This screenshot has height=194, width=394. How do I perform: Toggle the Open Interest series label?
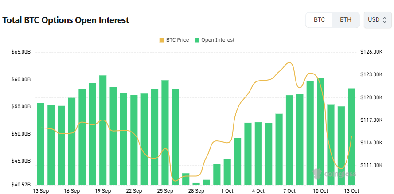pos(218,40)
